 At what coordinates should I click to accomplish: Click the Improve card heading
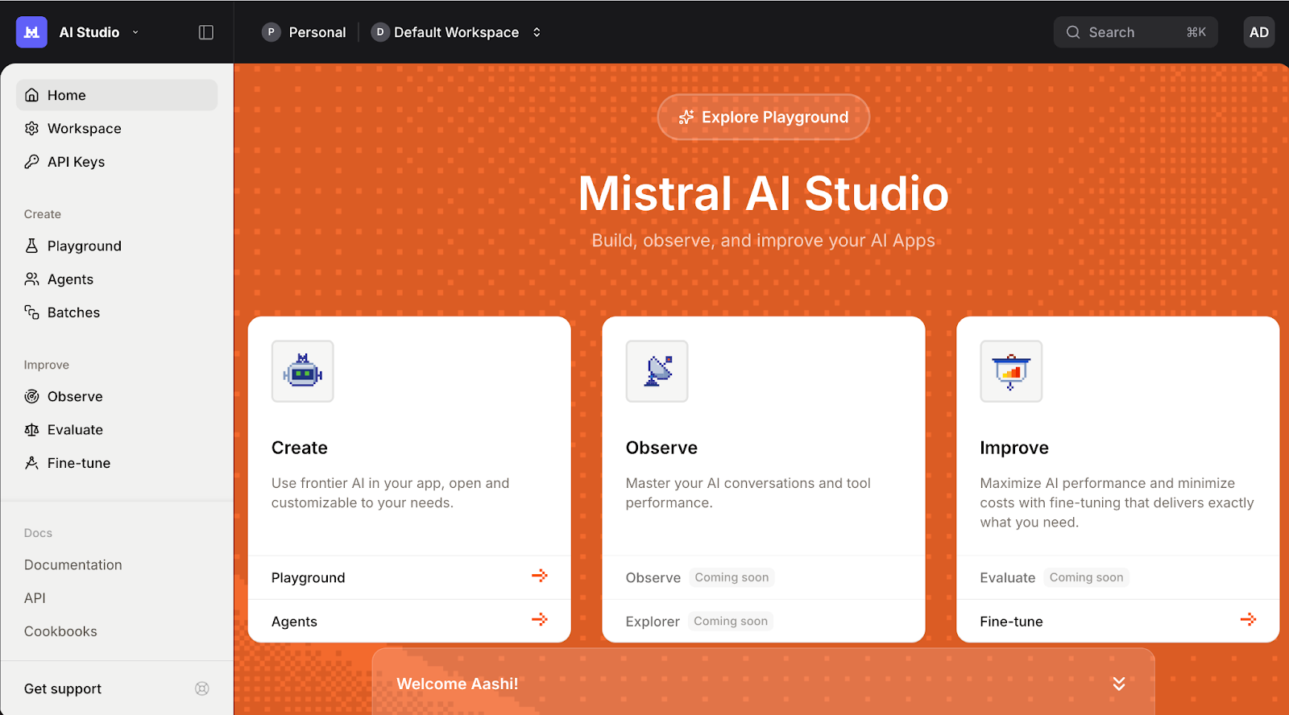tap(1014, 448)
